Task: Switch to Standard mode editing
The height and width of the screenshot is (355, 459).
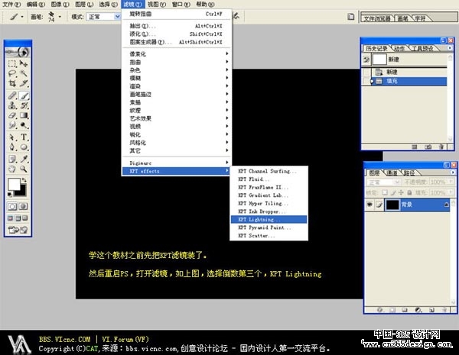Action: coord(12,207)
